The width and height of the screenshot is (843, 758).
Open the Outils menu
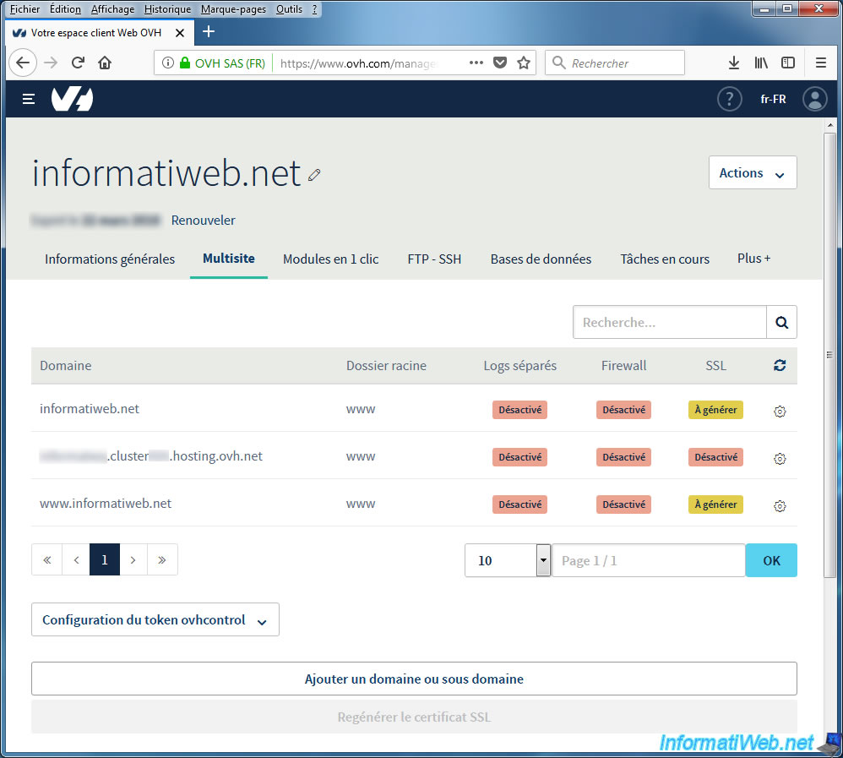289,9
